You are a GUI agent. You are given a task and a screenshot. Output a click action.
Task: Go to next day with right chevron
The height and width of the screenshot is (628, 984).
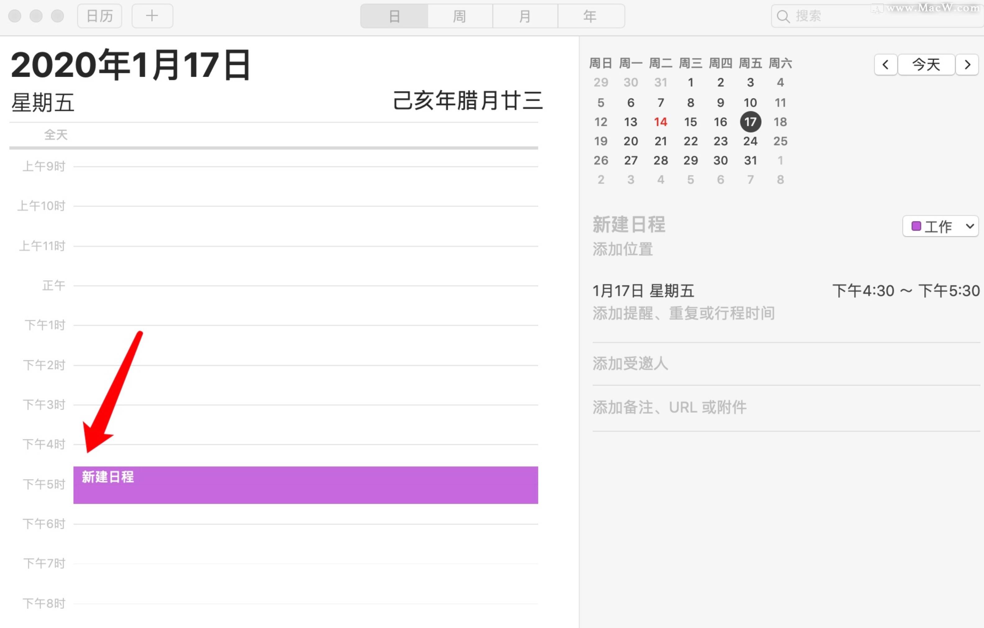click(967, 65)
